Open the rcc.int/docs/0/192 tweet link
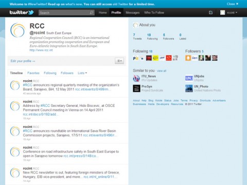Image resolution: width=247 pixels, height=185 pixels. [x=40, y=114]
